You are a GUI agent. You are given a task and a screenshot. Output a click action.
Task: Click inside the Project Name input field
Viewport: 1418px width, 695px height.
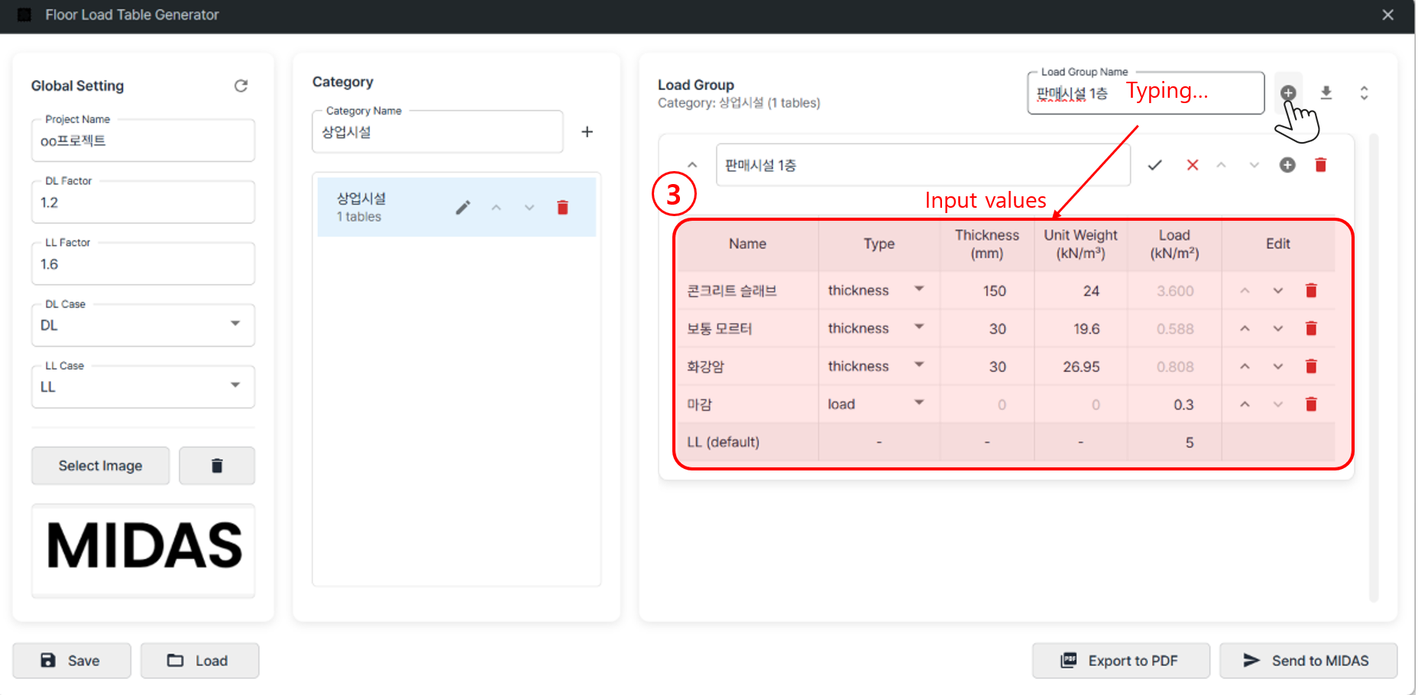point(143,140)
